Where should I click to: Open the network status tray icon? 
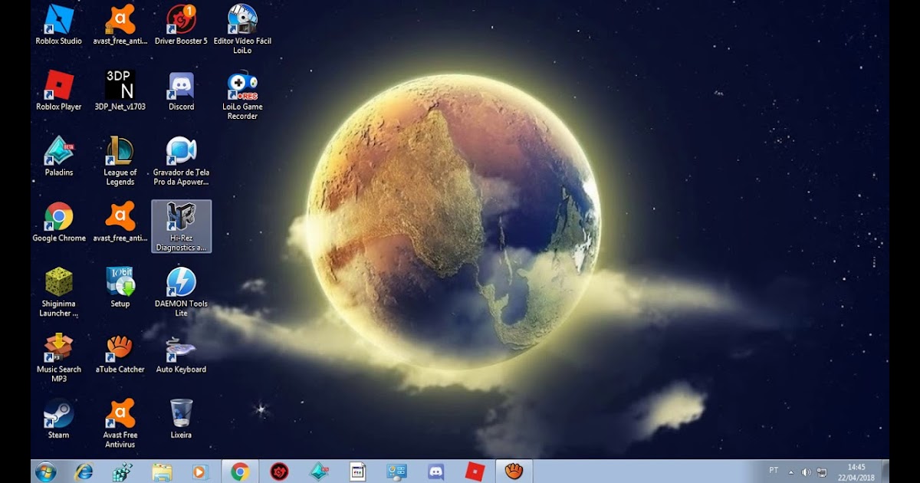pyautogui.click(x=822, y=472)
